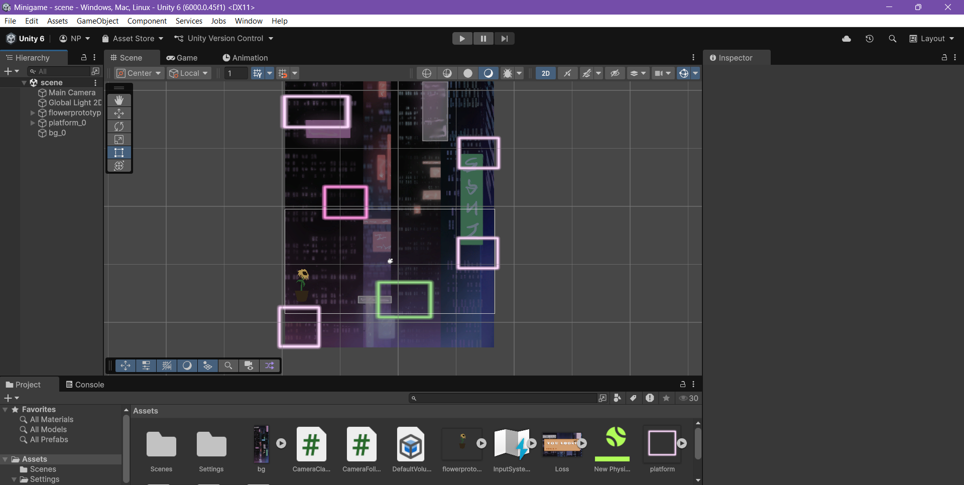This screenshot has height=485, width=964.
Task: Activate the Rect transform tool
Action: click(119, 153)
